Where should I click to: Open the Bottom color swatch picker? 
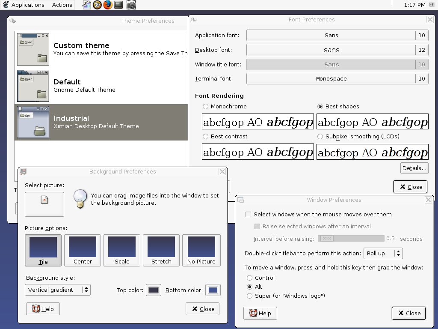213,290
